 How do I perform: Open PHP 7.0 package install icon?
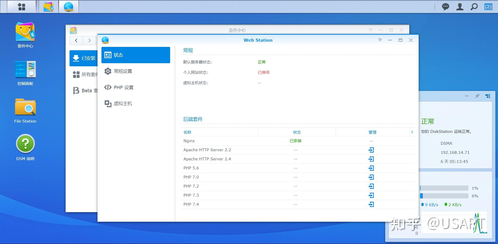click(x=371, y=177)
